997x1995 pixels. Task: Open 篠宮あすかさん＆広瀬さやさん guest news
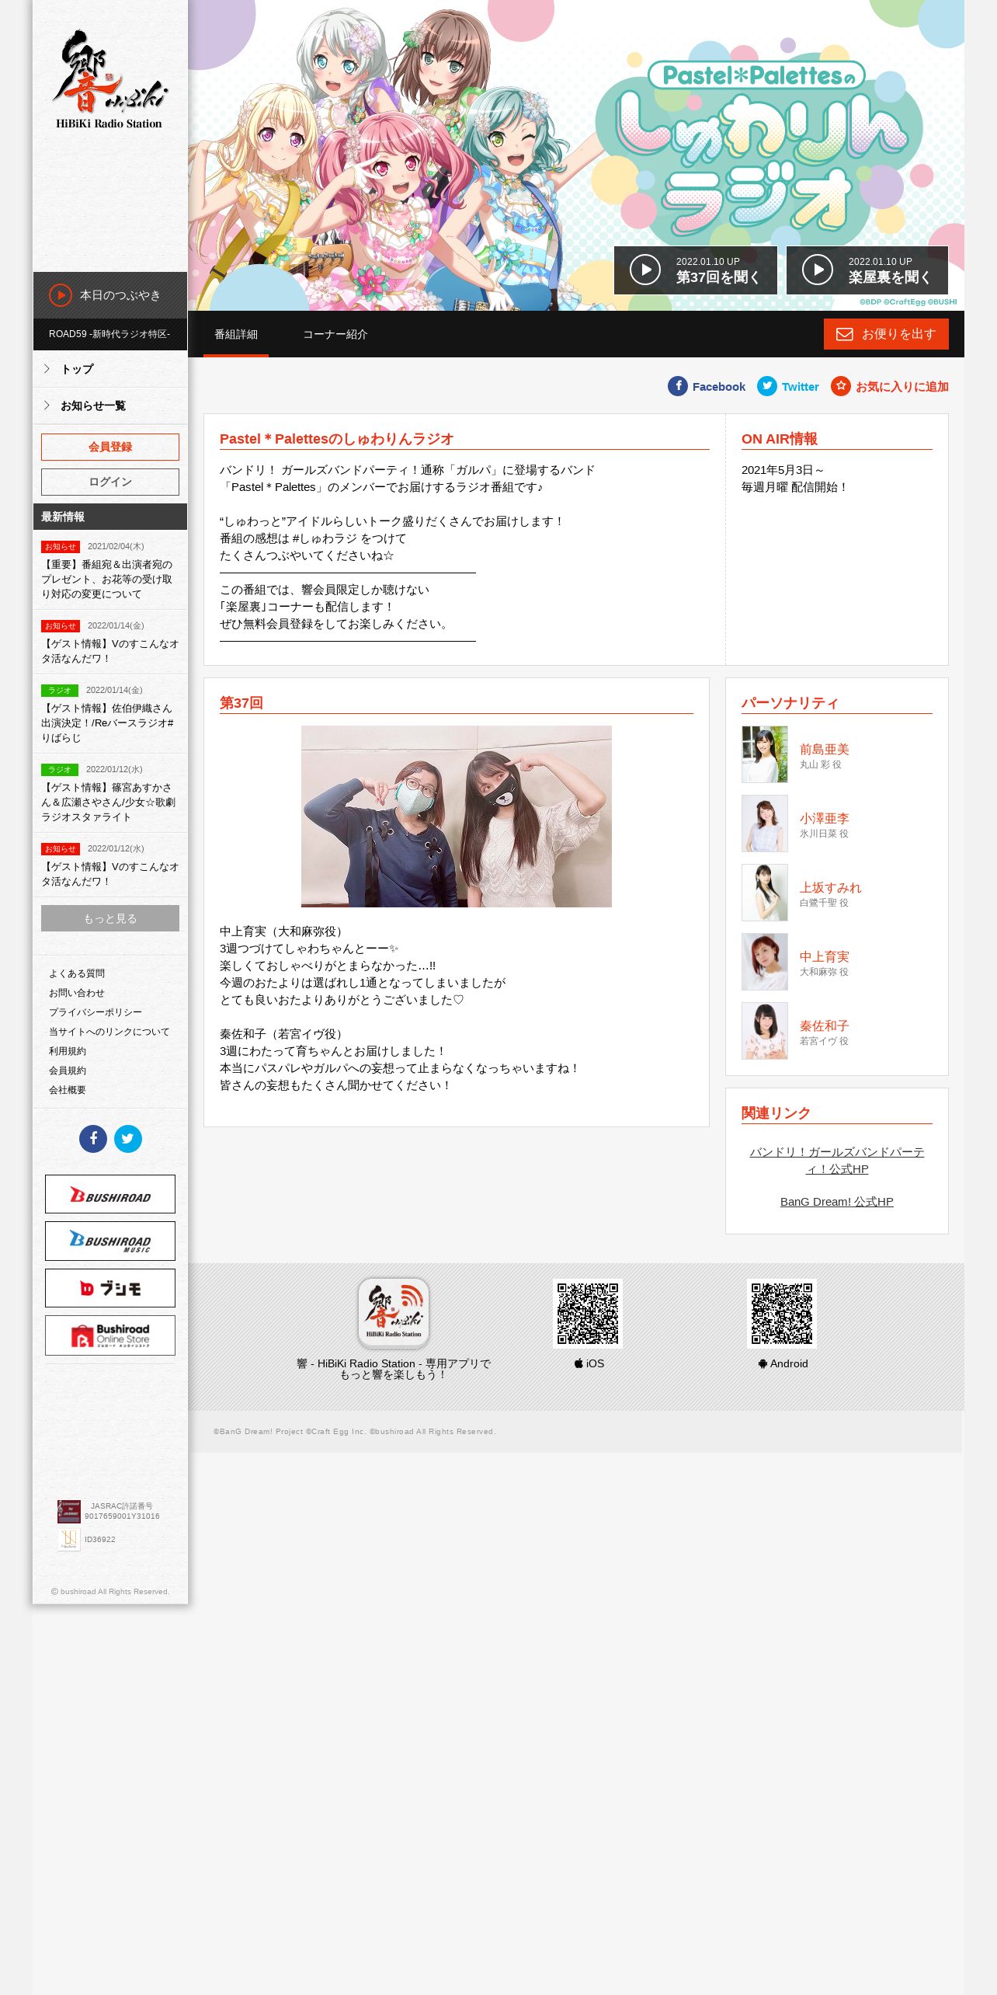[x=110, y=802]
